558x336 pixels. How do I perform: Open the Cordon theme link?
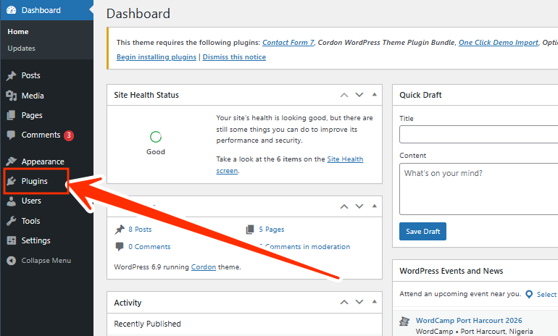tap(204, 267)
